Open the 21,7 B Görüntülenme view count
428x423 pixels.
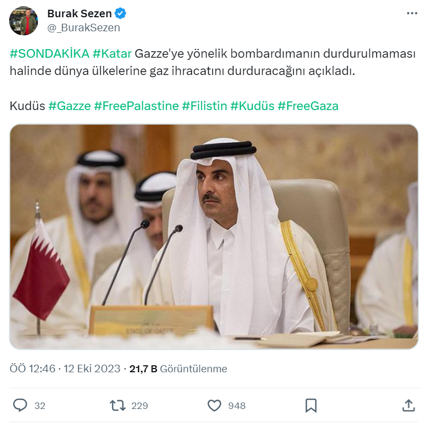pos(178,369)
